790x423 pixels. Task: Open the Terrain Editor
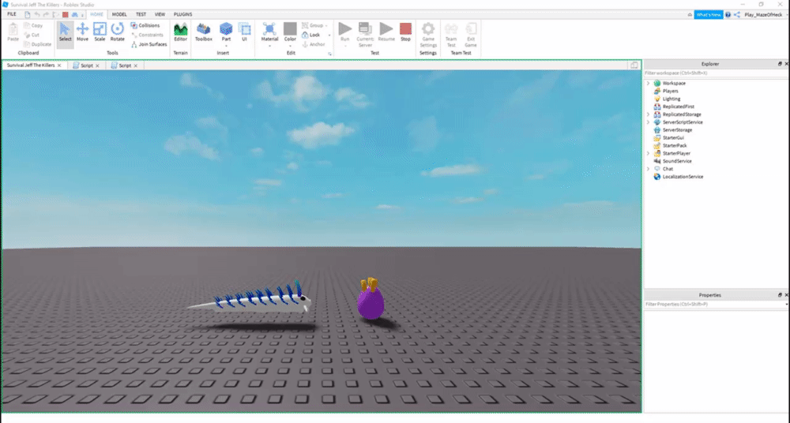click(180, 32)
